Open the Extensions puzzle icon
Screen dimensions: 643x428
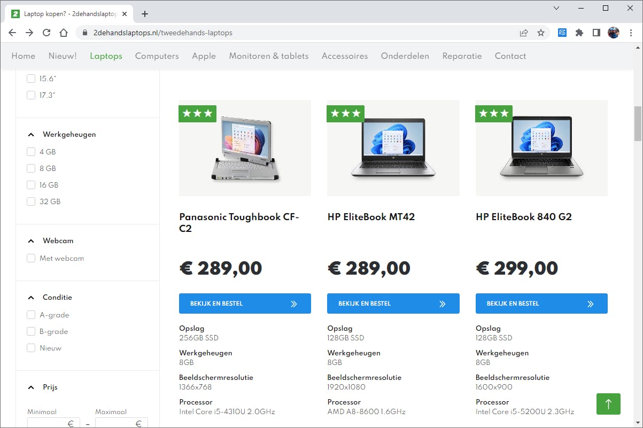(x=579, y=33)
